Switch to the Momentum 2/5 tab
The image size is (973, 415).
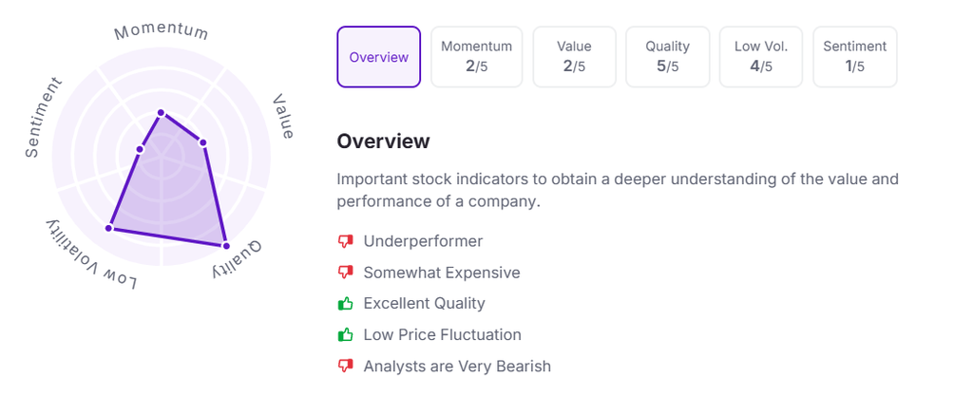pos(476,57)
